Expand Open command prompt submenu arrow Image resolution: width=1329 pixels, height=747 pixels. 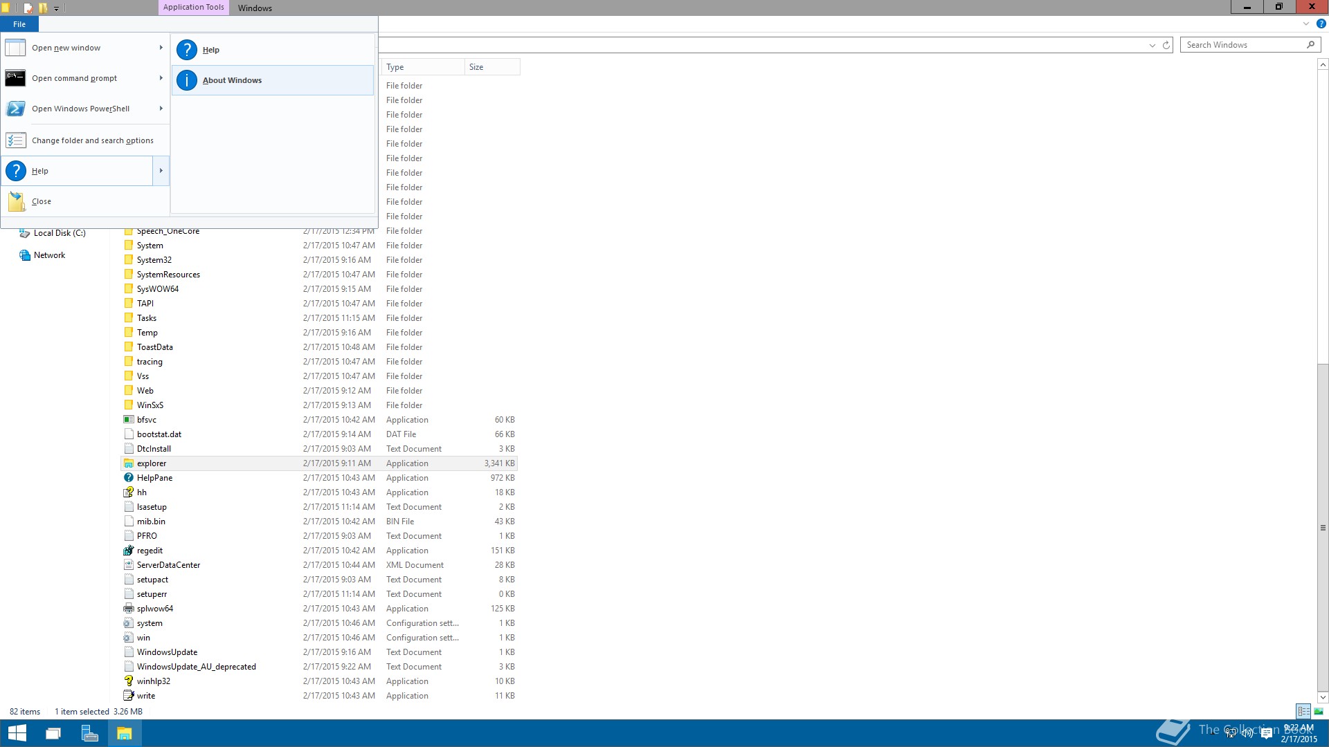pyautogui.click(x=161, y=78)
